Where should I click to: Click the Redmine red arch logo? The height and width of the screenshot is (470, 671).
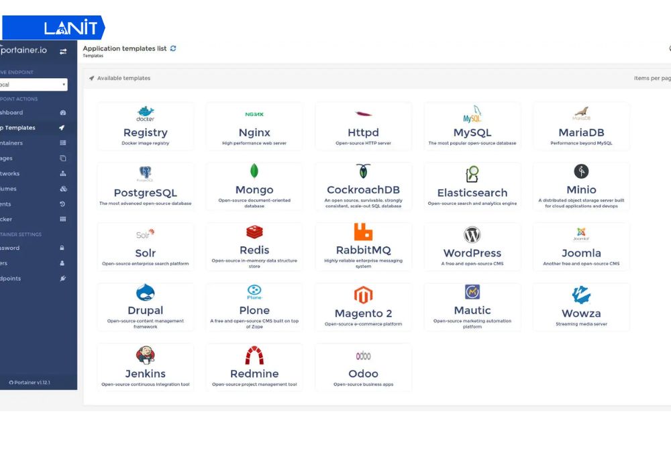(254, 355)
